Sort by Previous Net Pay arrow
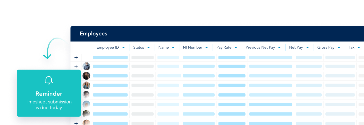This screenshot has height=125, width=364. tap(279, 48)
